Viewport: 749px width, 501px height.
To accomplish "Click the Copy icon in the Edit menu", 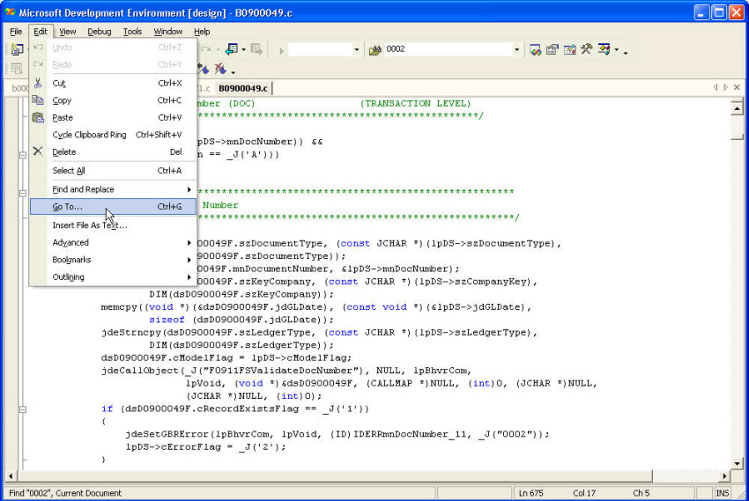I will 38,100.
